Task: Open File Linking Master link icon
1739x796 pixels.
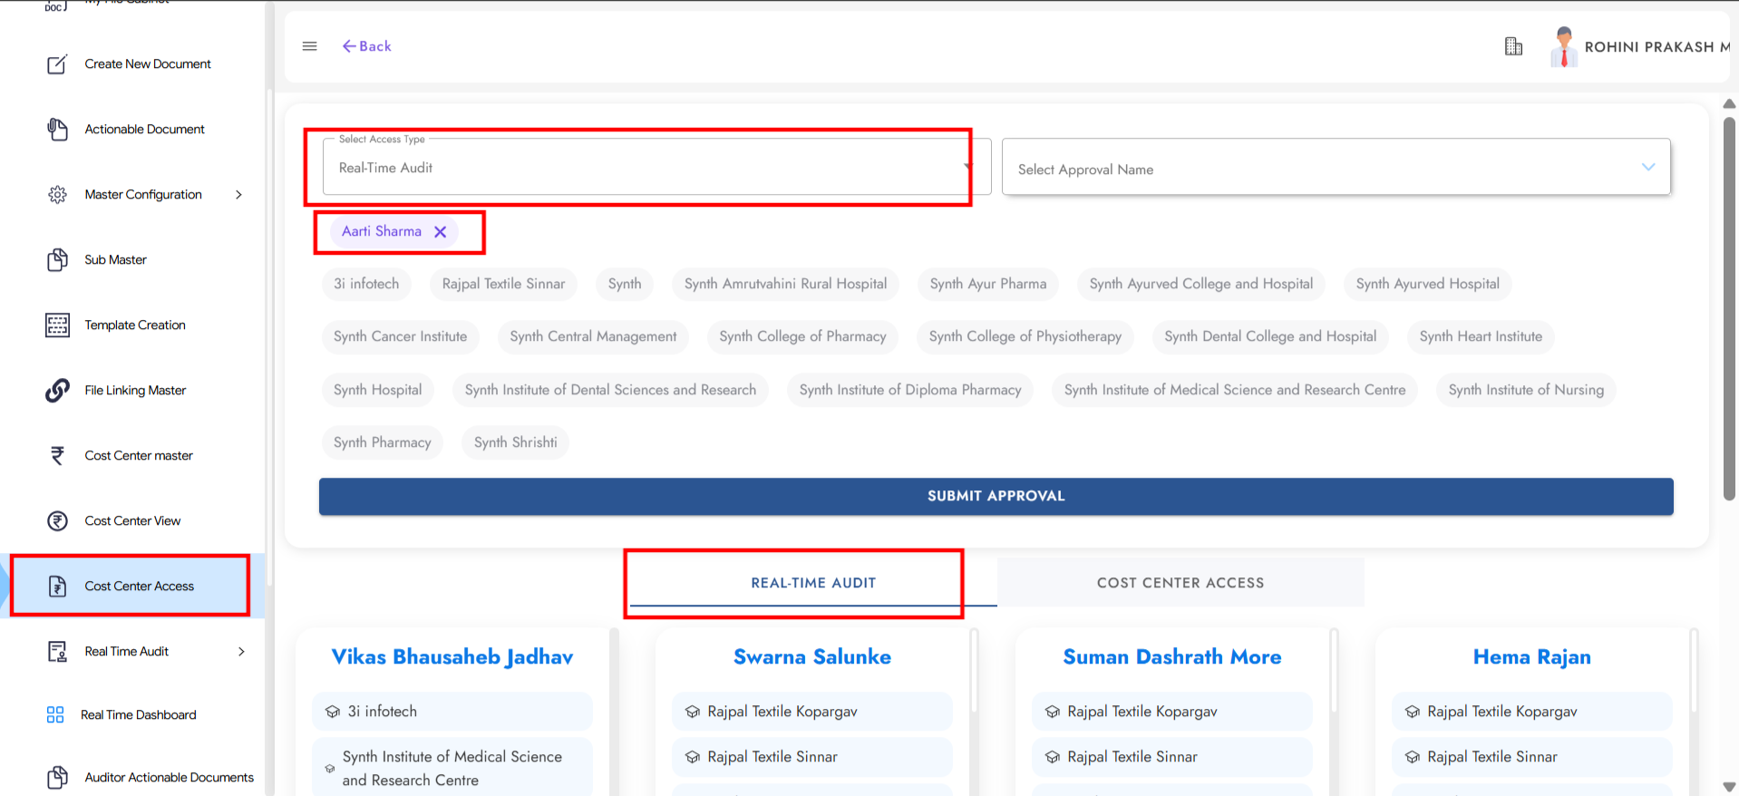Action: tap(57, 391)
